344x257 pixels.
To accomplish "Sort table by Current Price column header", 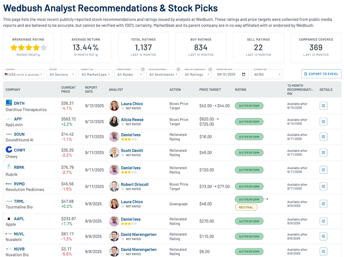I will click(x=68, y=89).
